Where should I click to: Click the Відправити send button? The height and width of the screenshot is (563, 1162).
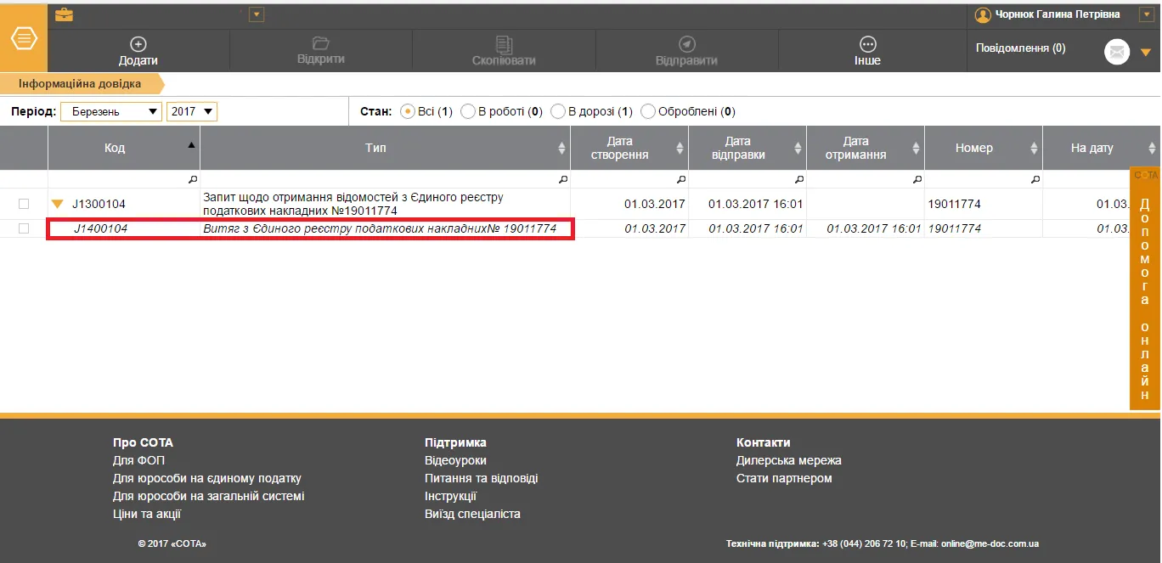click(x=686, y=51)
